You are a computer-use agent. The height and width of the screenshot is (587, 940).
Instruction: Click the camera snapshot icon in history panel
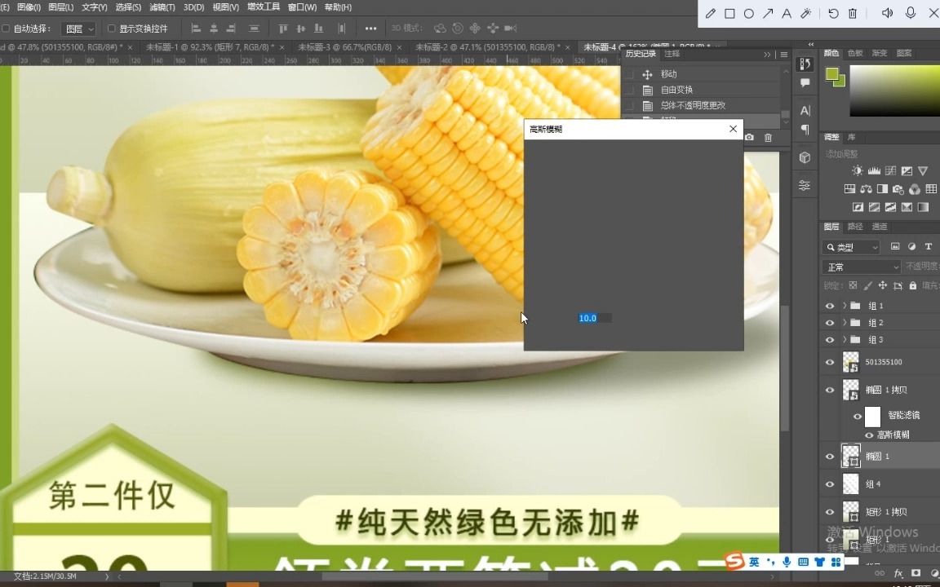point(748,138)
